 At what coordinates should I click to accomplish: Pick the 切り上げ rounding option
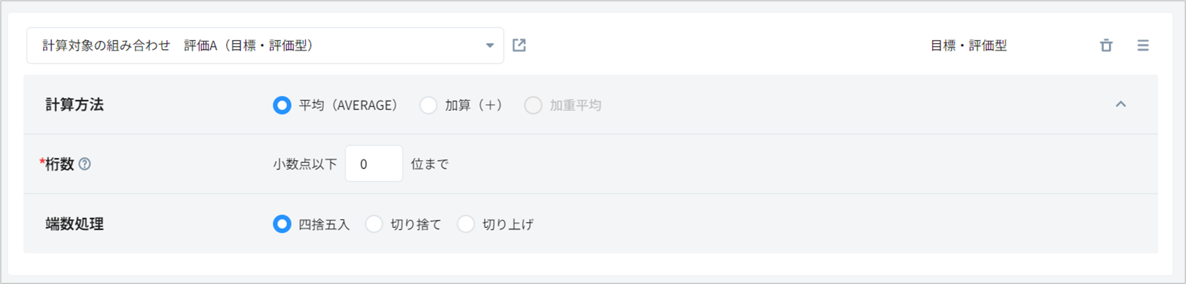click(466, 224)
